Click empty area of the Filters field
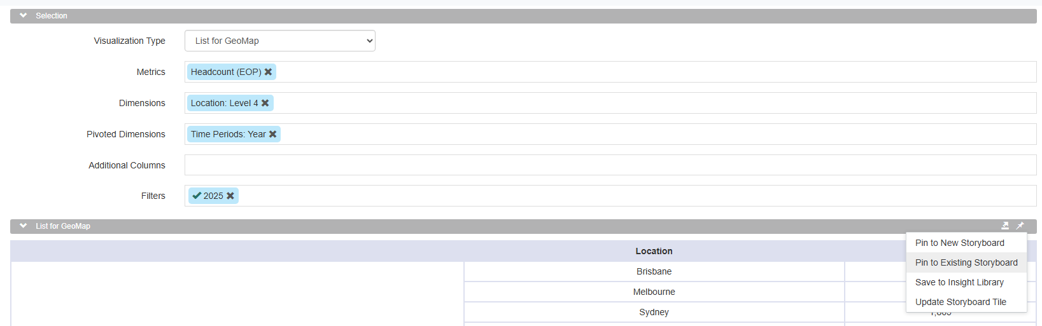Image resolution: width=1042 pixels, height=326 pixels. (637, 196)
